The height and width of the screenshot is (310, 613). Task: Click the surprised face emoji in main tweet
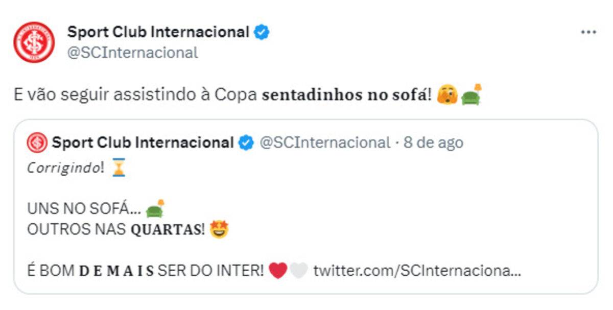click(447, 96)
